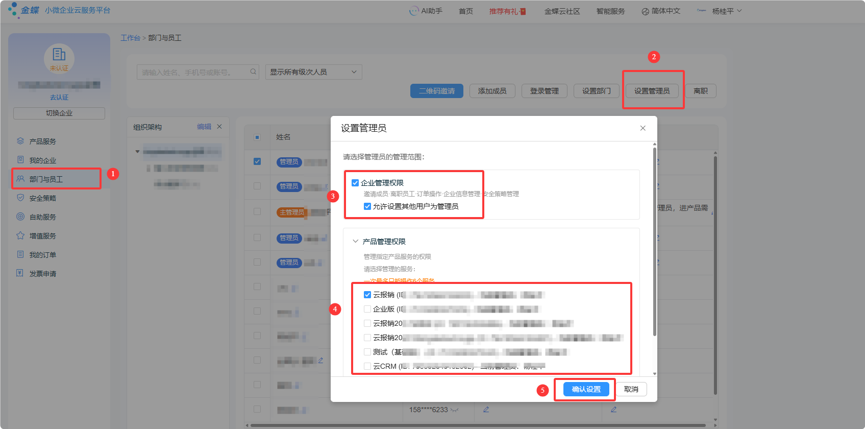Close the 设置管理员 dialog
865x429 pixels.
643,128
